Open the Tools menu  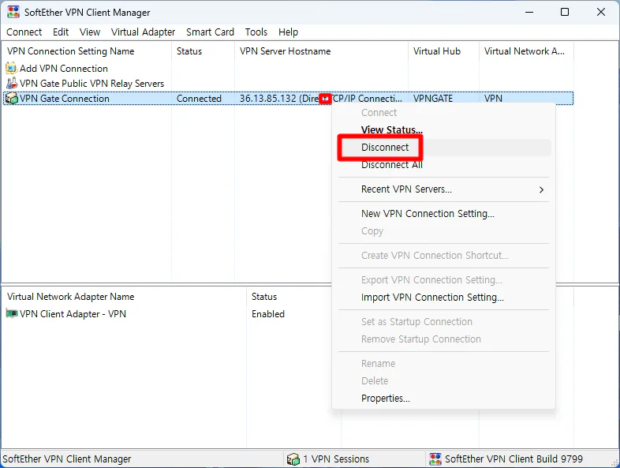[x=256, y=32]
